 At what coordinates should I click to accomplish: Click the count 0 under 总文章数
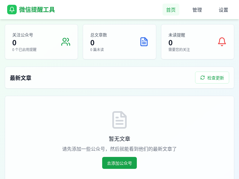coord(92,43)
